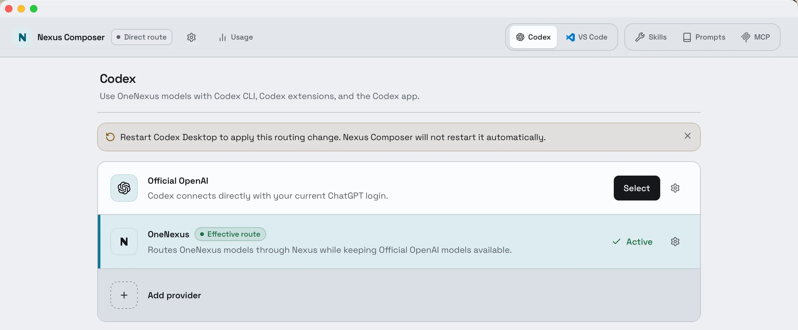Viewport: 798px width, 330px height.
Task: Click the Official OpenAI logo icon
Action: 124,188
